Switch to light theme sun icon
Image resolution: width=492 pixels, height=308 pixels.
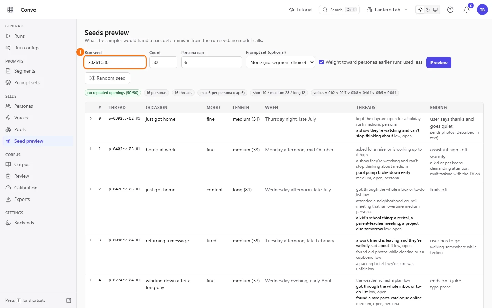coord(420,10)
